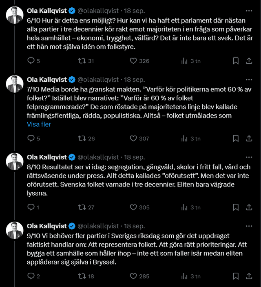Share the 6/10 tweet

tap(249, 61)
